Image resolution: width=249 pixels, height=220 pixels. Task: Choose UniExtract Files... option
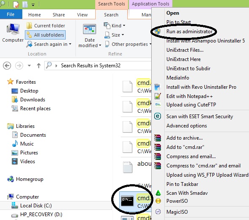[185, 50]
